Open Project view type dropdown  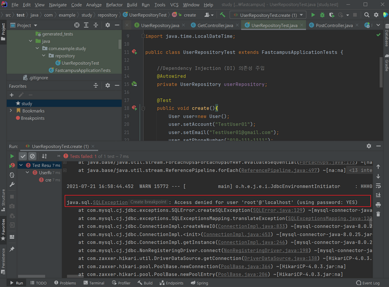35,25
